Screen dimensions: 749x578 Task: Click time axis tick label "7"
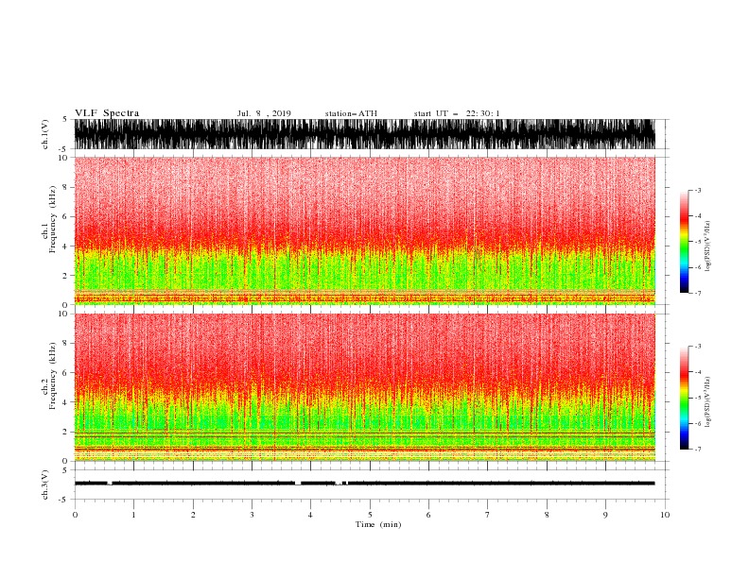[x=488, y=515]
